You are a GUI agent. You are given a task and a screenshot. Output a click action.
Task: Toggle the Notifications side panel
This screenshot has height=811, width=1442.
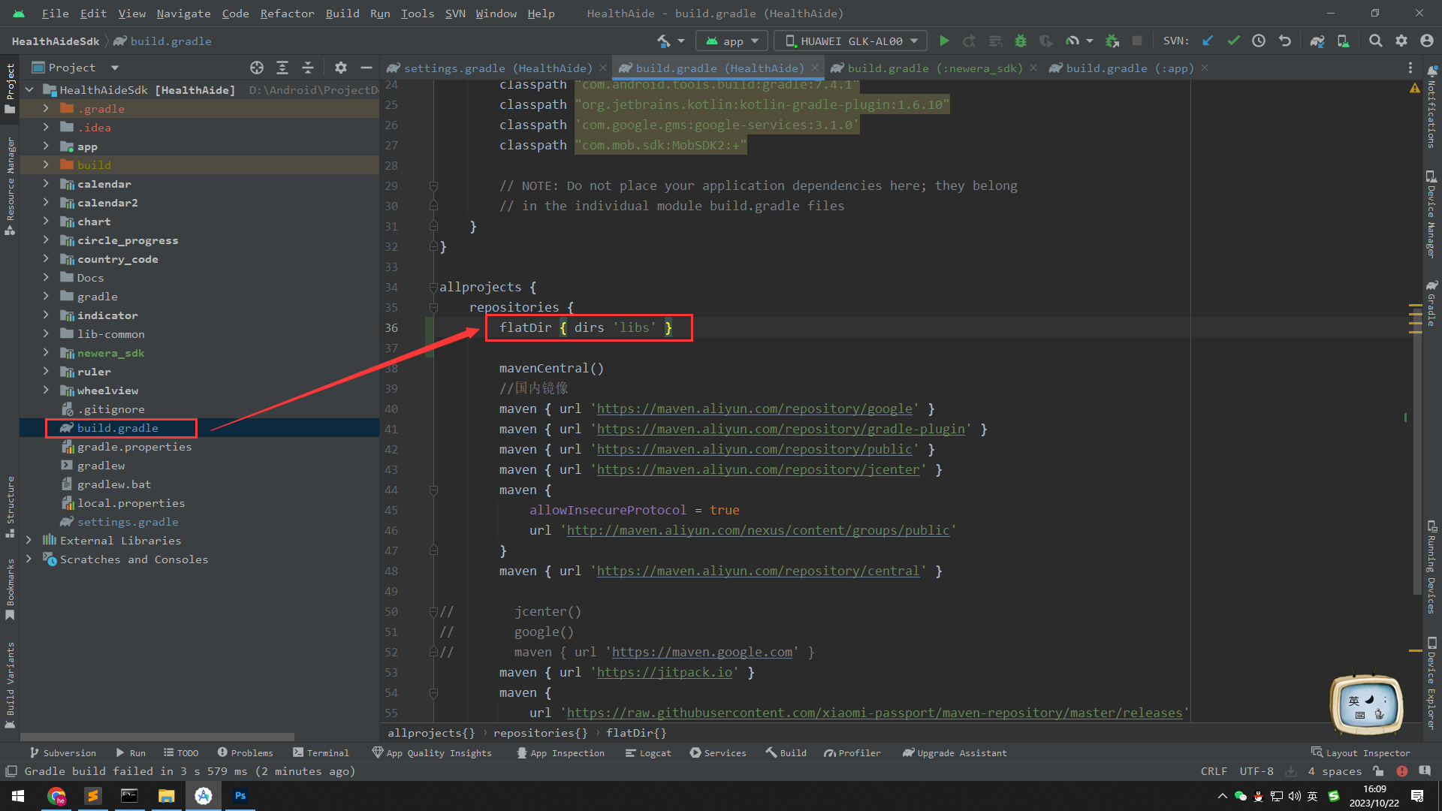(1432, 107)
